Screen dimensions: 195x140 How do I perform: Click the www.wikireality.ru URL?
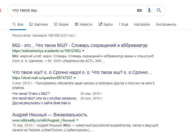44,120
